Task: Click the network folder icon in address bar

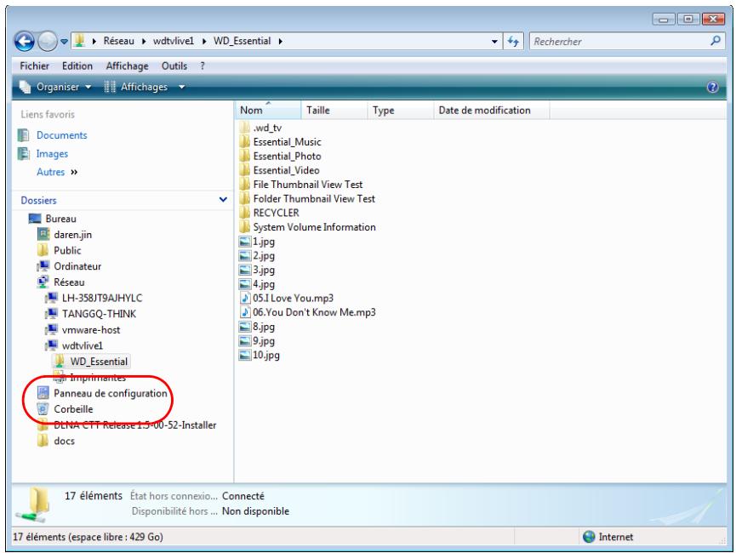Action: pos(79,41)
